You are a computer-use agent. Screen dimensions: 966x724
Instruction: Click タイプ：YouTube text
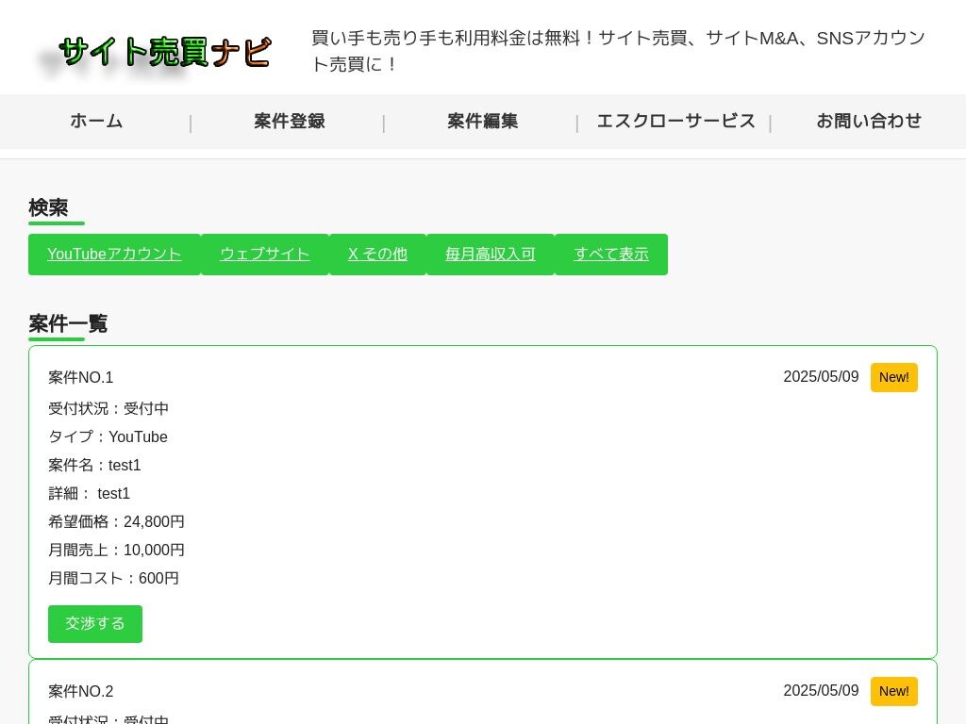[x=108, y=437]
